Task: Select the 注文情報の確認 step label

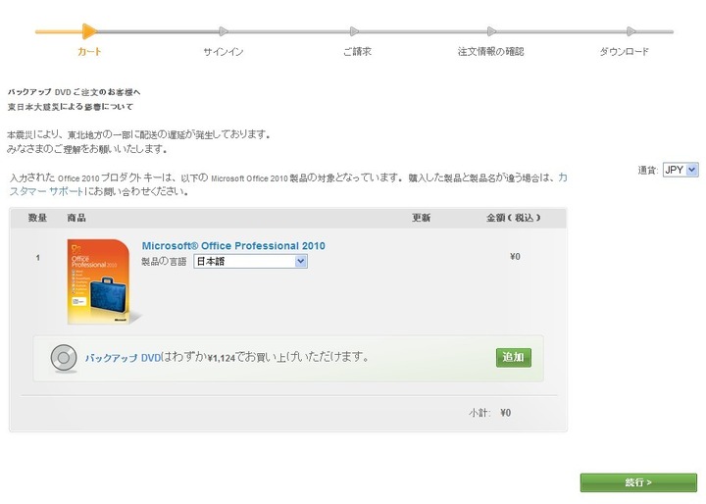Action: click(x=491, y=51)
